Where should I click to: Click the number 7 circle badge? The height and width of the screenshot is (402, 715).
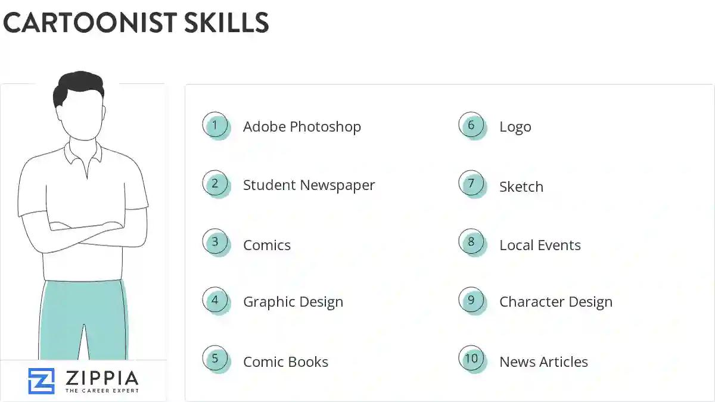click(x=471, y=184)
